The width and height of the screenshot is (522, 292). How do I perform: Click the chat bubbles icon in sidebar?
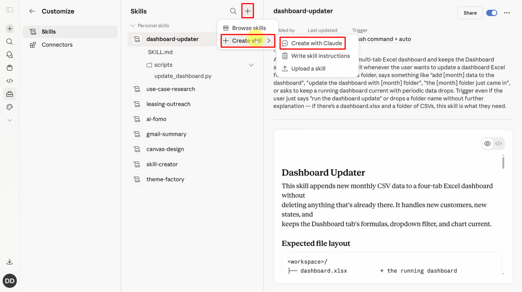(x=10, y=55)
